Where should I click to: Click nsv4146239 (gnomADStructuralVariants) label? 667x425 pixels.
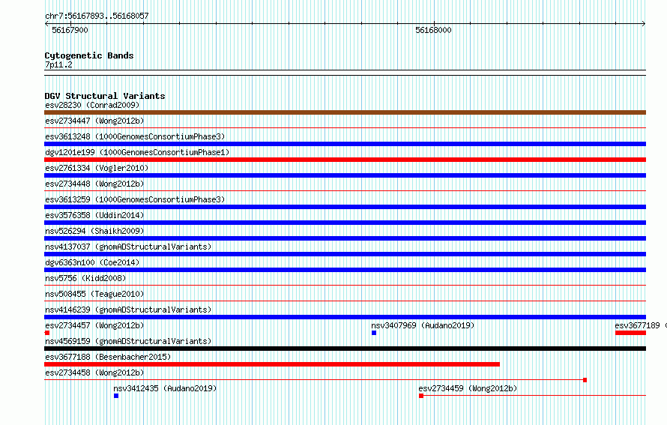point(128,310)
